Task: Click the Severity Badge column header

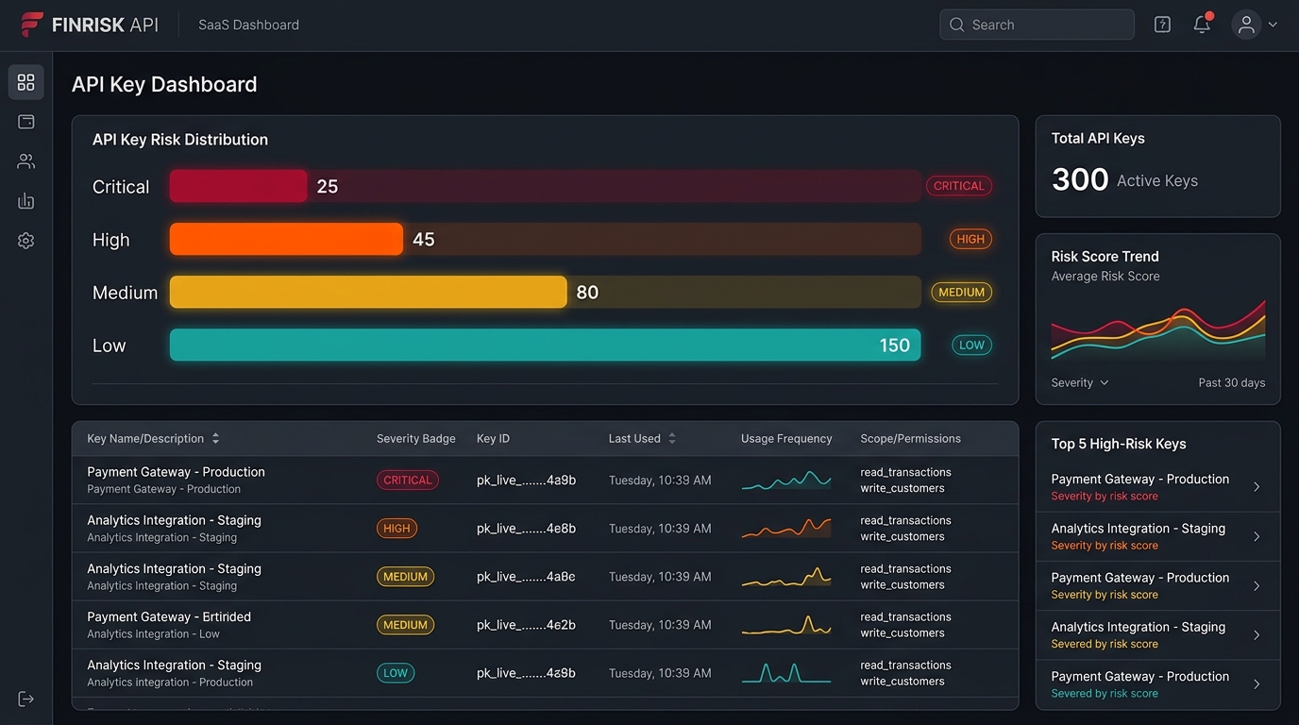Action: [x=415, y=438]
